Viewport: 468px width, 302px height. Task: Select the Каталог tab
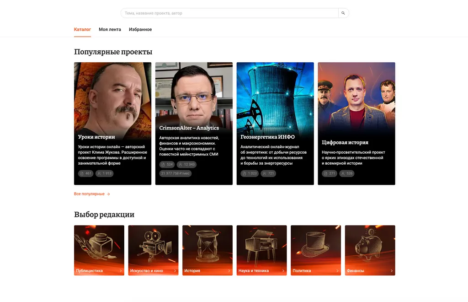pos(82,30)
